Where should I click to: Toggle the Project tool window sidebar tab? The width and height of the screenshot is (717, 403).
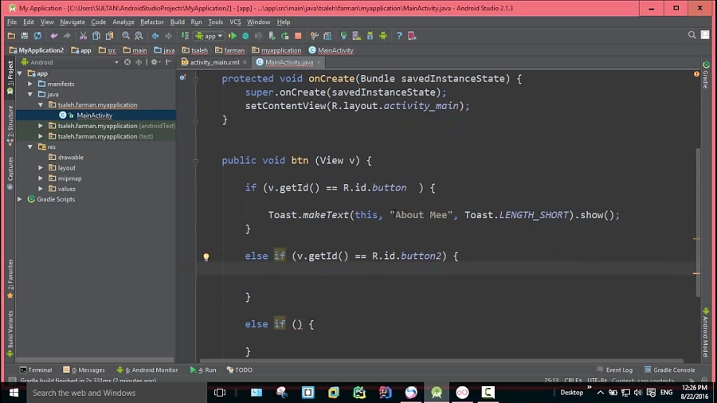(10, 77)
